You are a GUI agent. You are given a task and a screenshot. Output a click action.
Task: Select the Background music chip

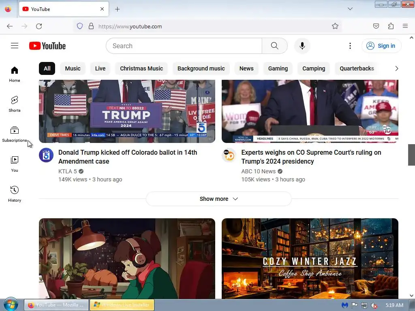click(x=201, y=68)
